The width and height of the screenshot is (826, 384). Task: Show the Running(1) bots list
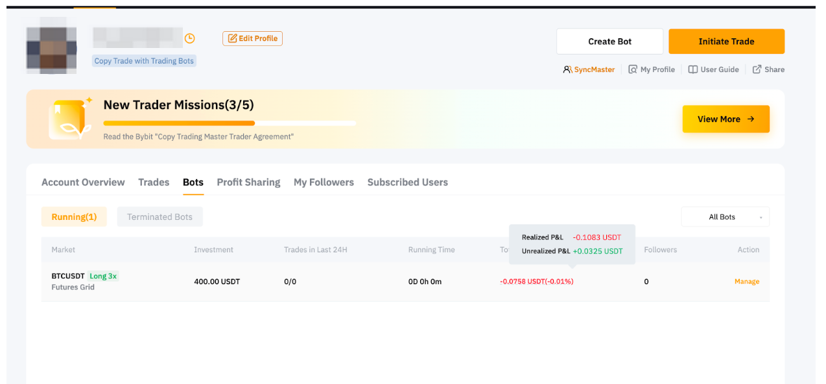[74, 217]
